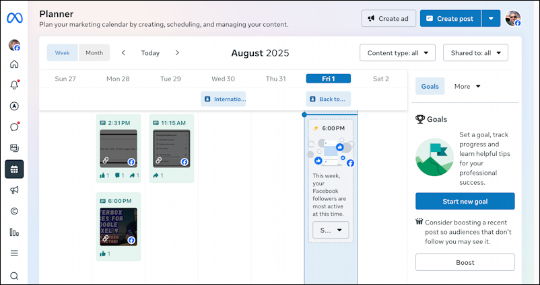Image resolution: width=540 pixels, height=285 pixels.
Task: Open the Ads megaphone icon in sidebar
Action: (x=14, y=190)
